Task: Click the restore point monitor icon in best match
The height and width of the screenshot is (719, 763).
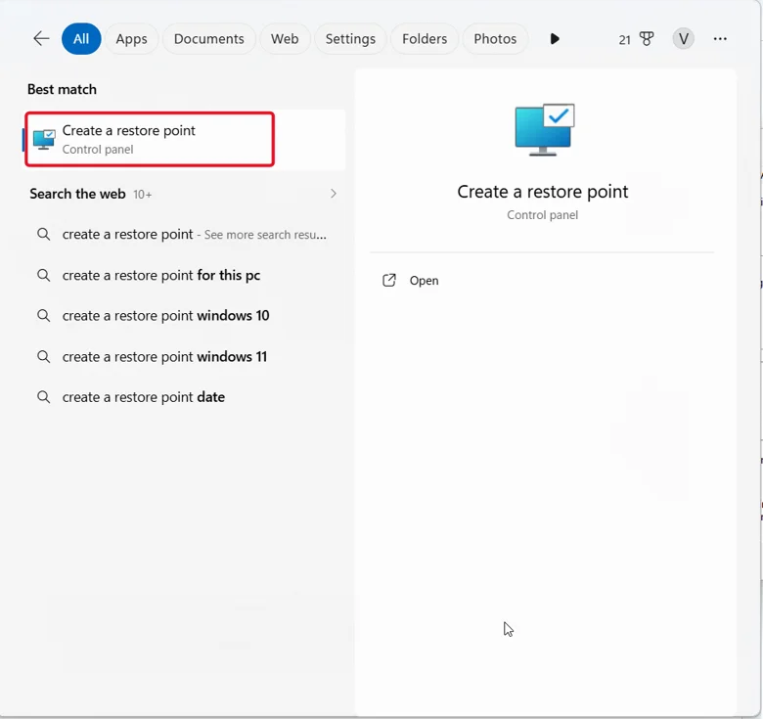Action: (44, 140)
